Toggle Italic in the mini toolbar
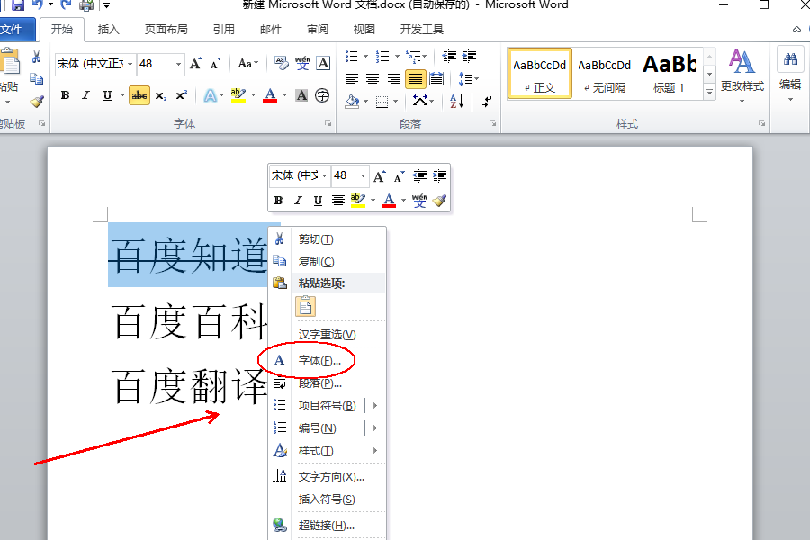The height and width of the screenshot is (540, 810). click(298, 201)
